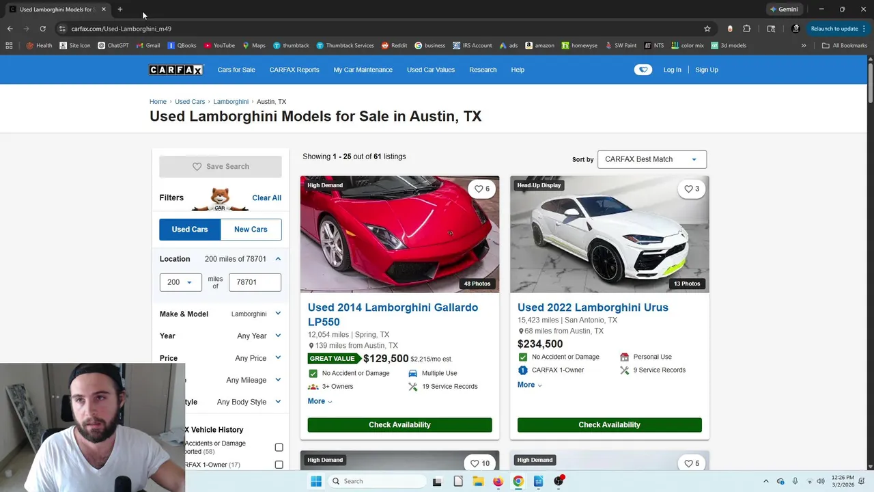
Task: Open a new browser tab
Action: pyautogui.click(x=120, y=10)
